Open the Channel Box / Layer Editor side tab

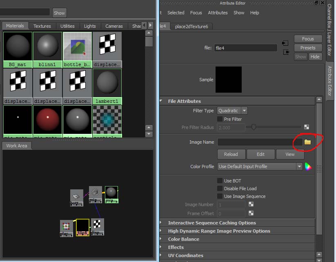[x=329, y=29]
